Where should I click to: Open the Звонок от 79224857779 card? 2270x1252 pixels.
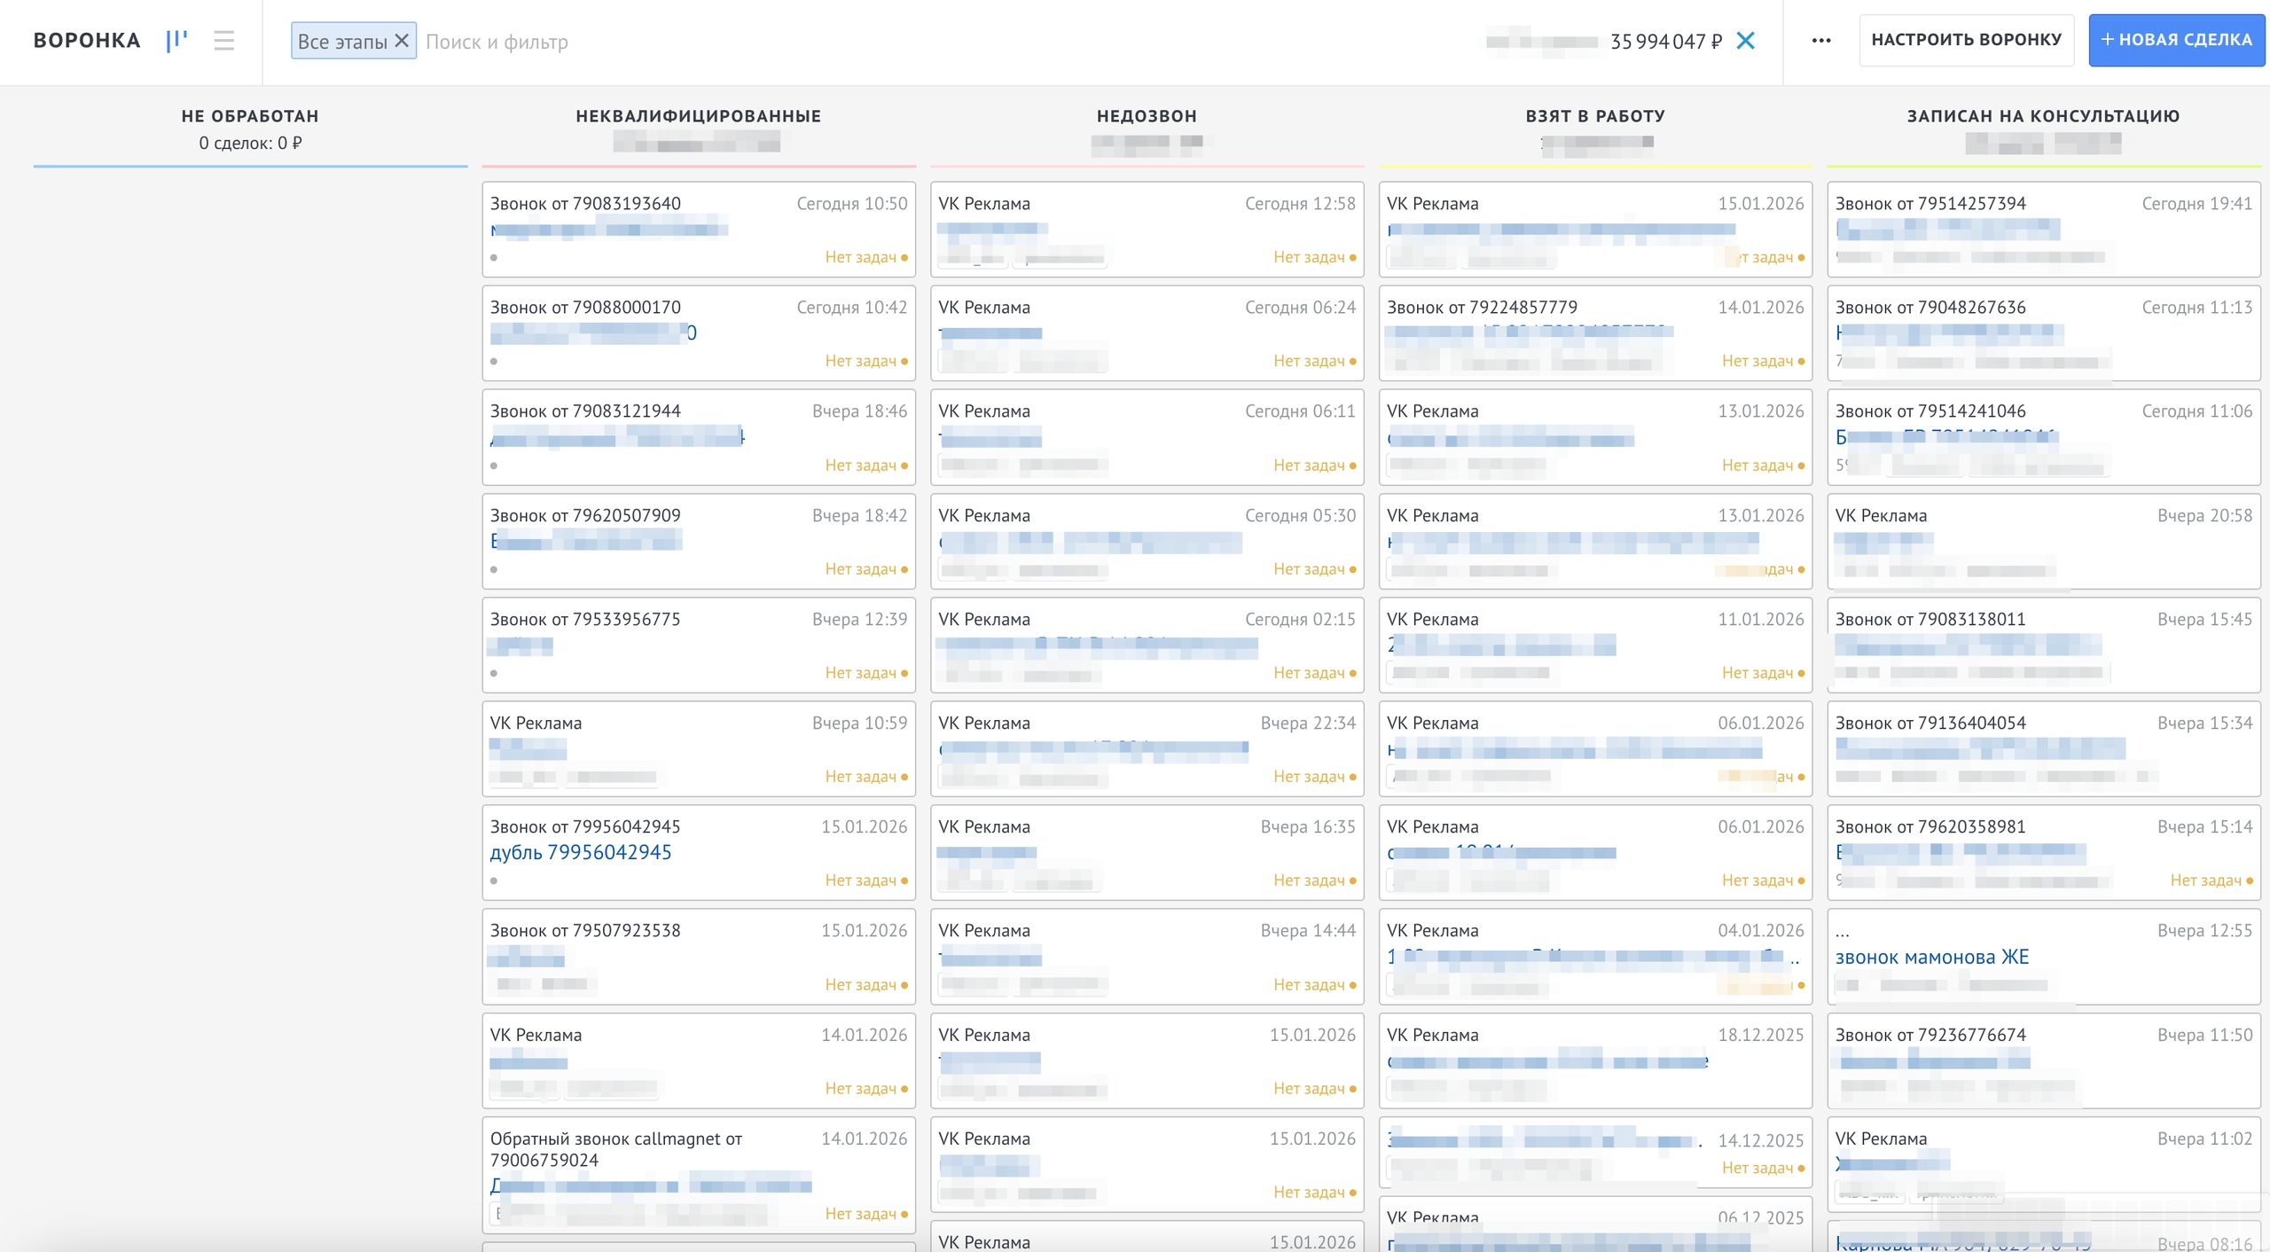tap(1595, 333)
